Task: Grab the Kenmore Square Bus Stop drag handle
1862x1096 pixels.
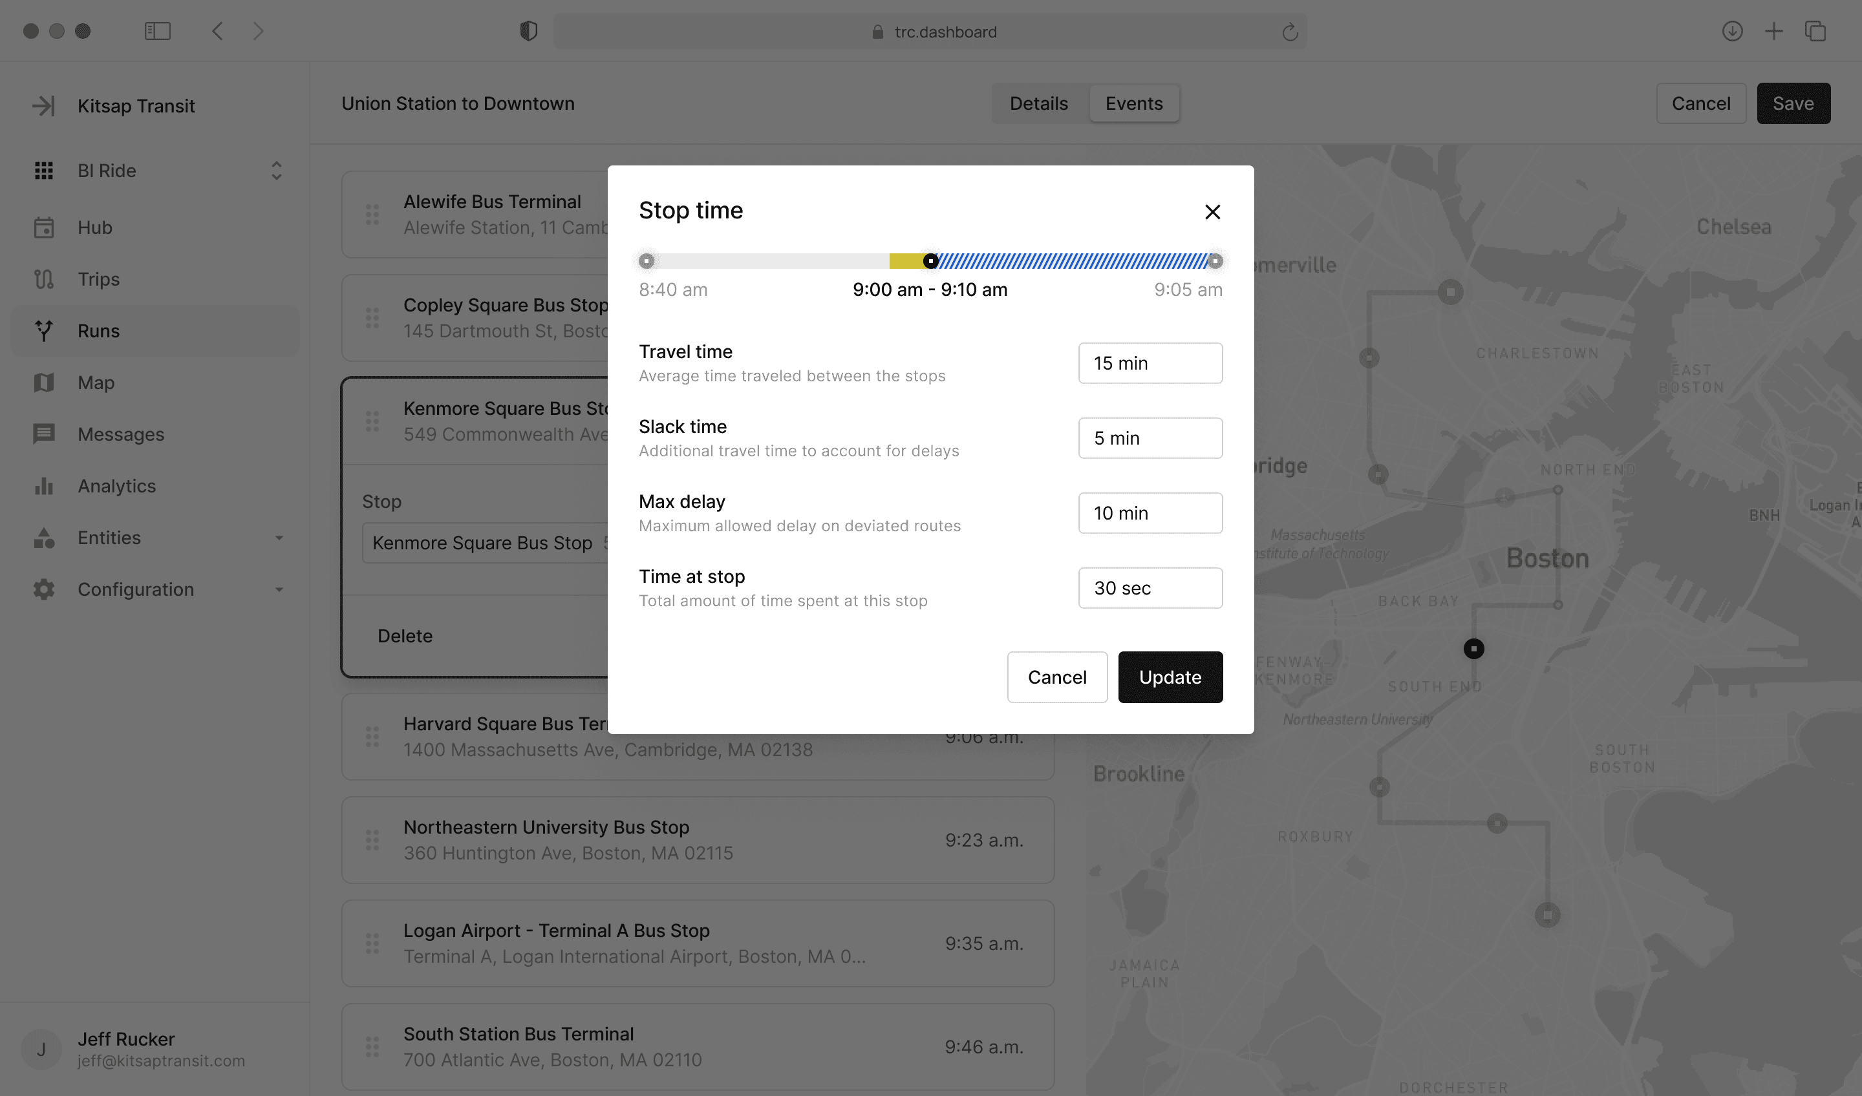Action: pyautogui.click(x=372, y=422)
